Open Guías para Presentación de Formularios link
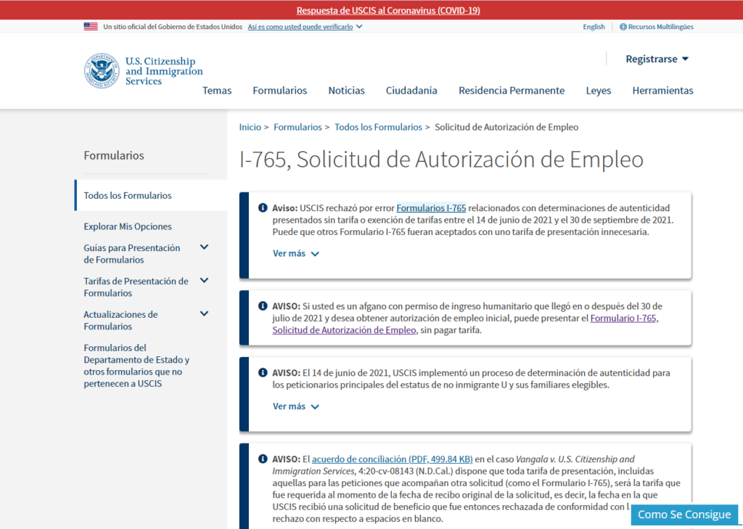743x529 pixels. click(132, 253)
